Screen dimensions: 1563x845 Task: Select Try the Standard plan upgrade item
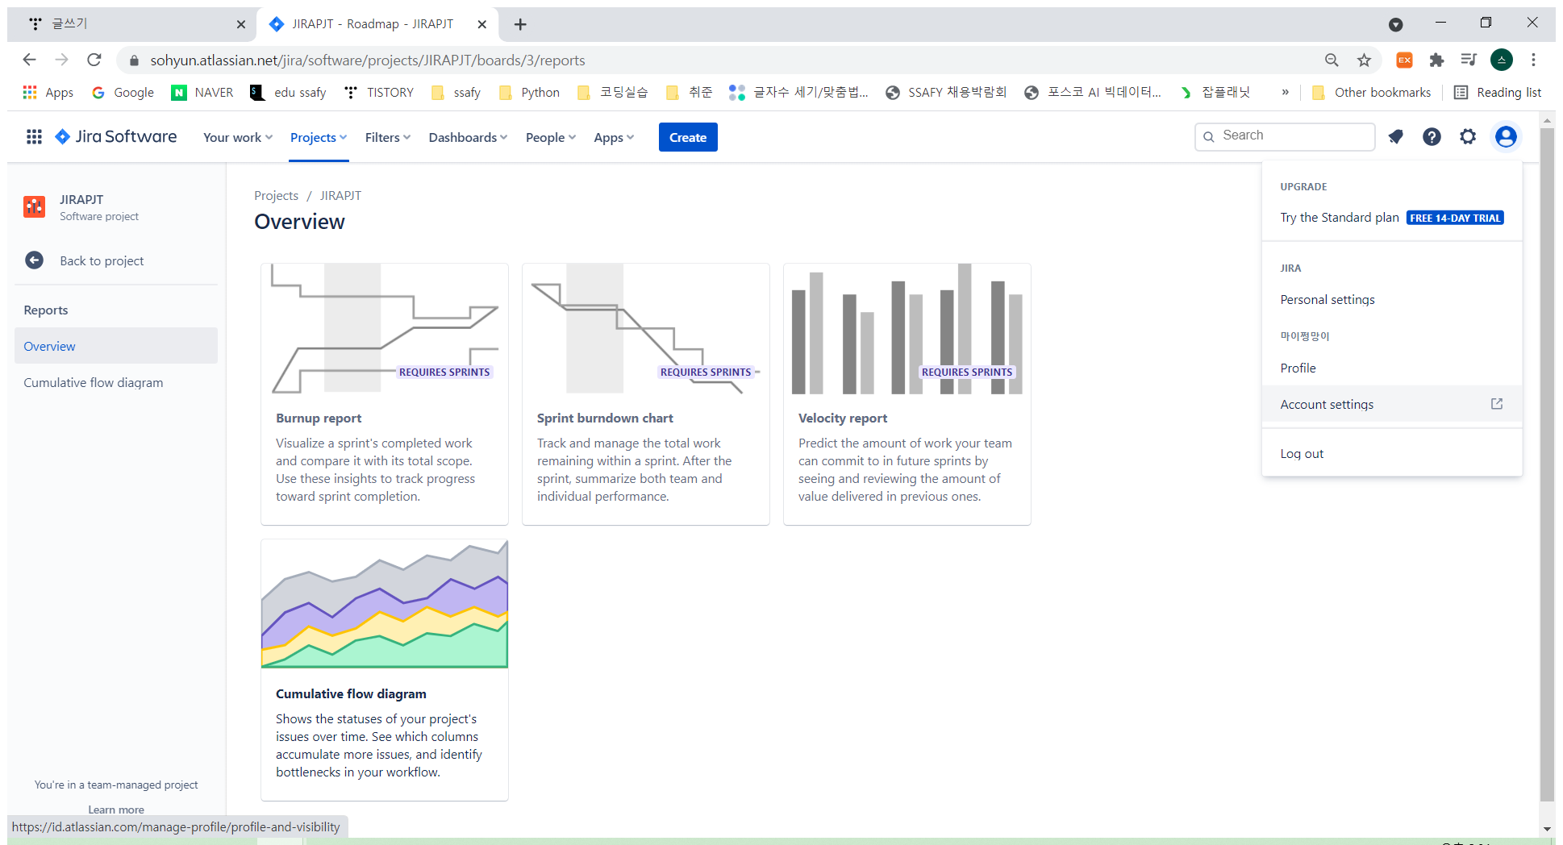pos(1392,218)
